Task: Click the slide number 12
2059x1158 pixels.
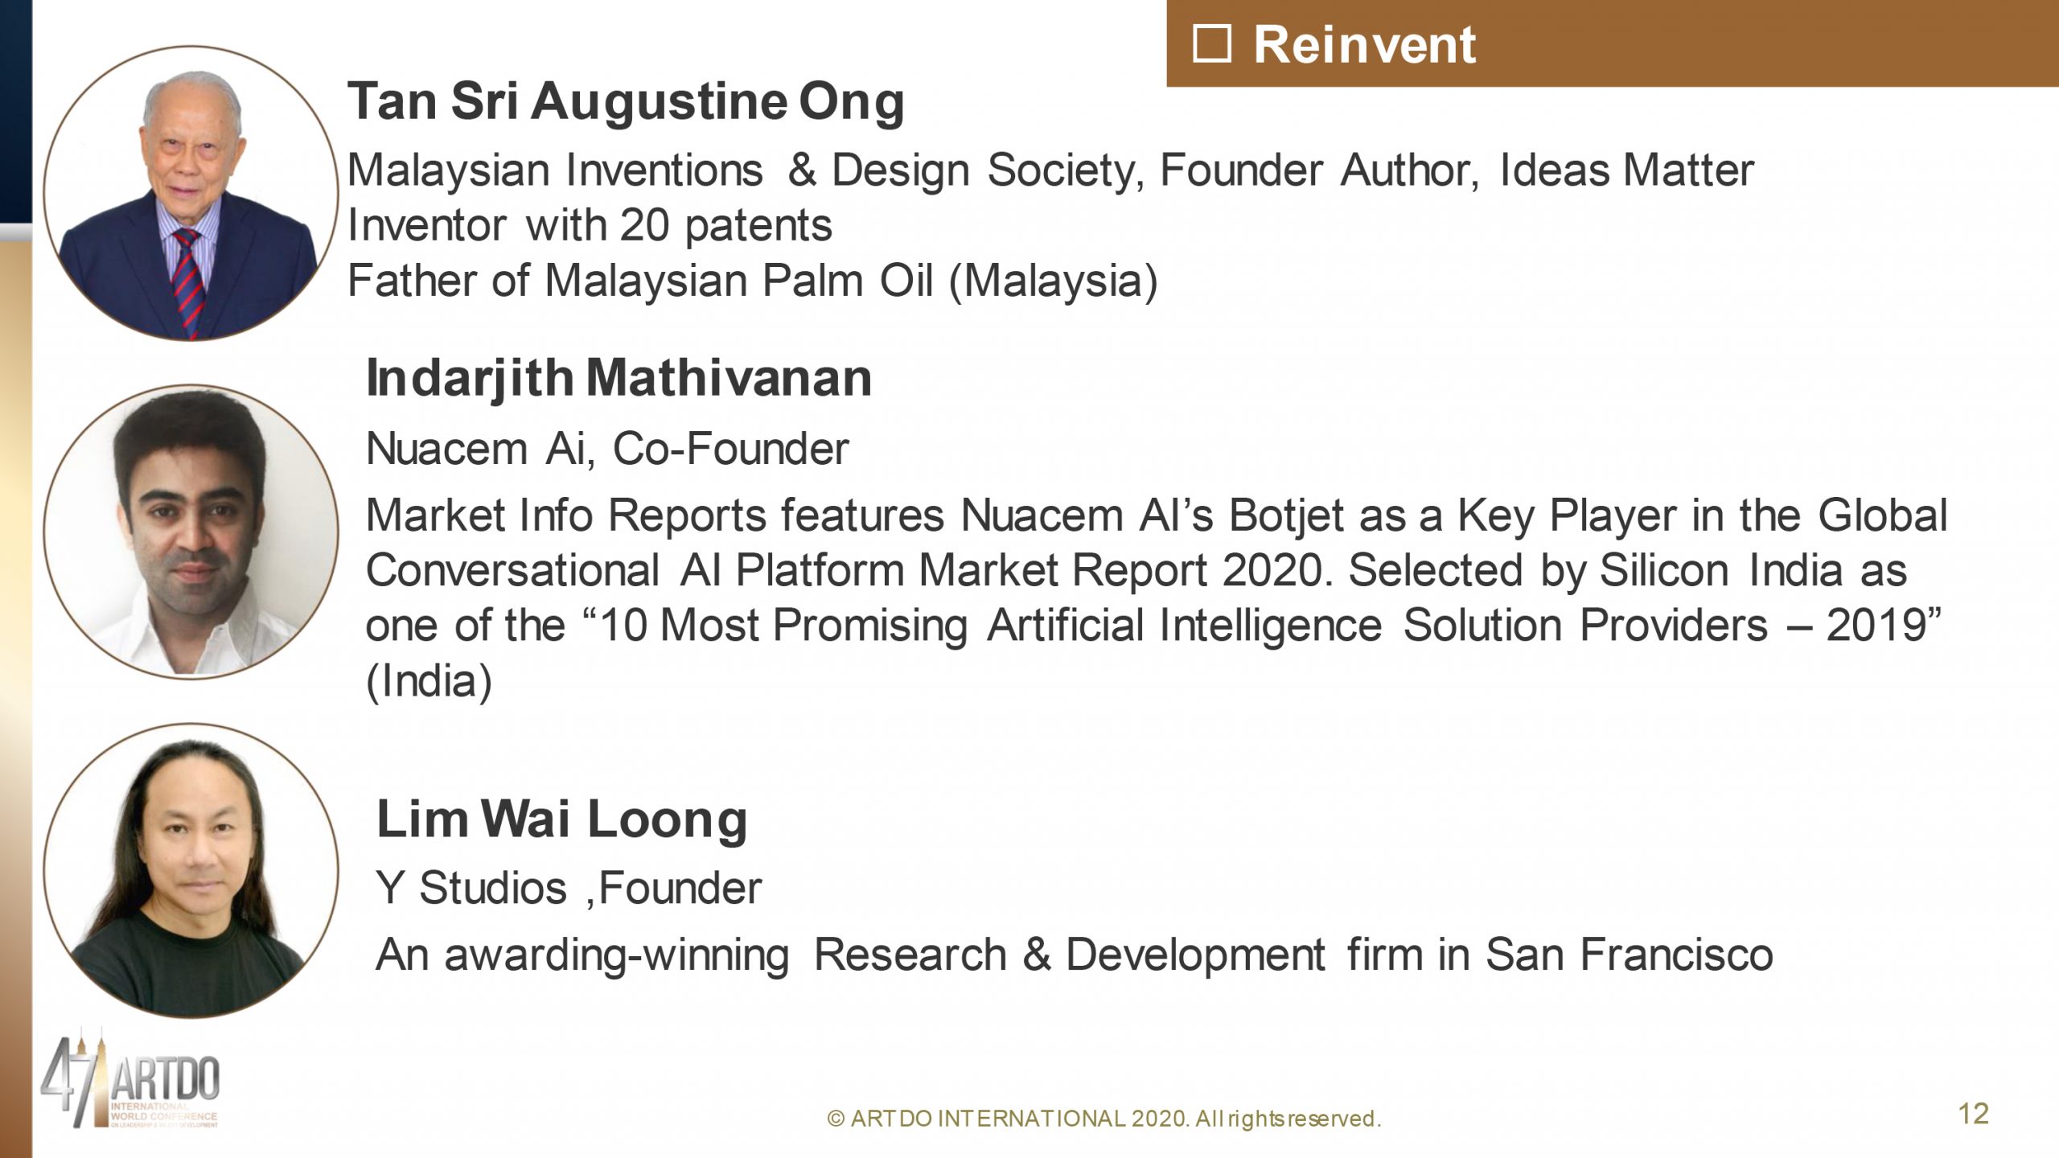Action: pyautogui.click(x=1974, y=1114)
